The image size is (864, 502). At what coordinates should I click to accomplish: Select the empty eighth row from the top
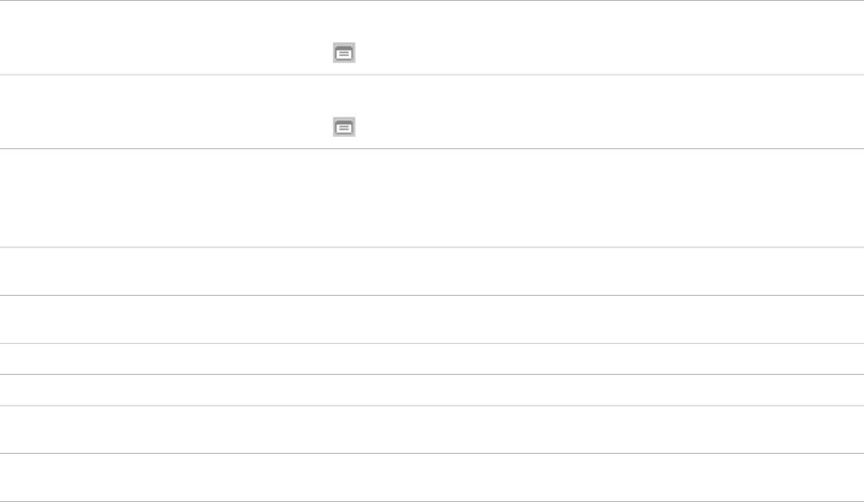click(432, 429)
